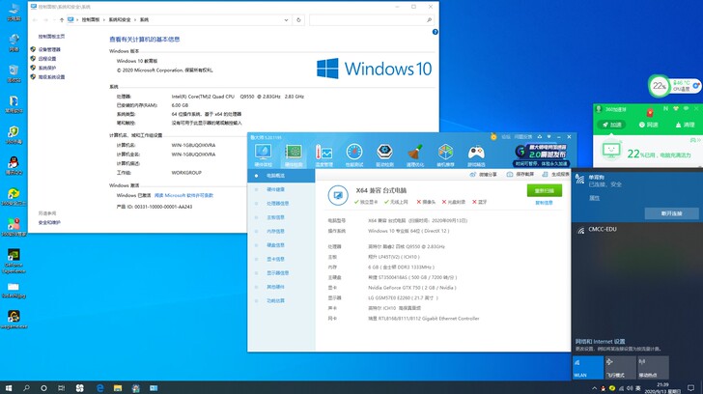Open Device Manager in Control Panel sidebar
The width and height of the screenshot is (703, 394).
coord(49,50)
